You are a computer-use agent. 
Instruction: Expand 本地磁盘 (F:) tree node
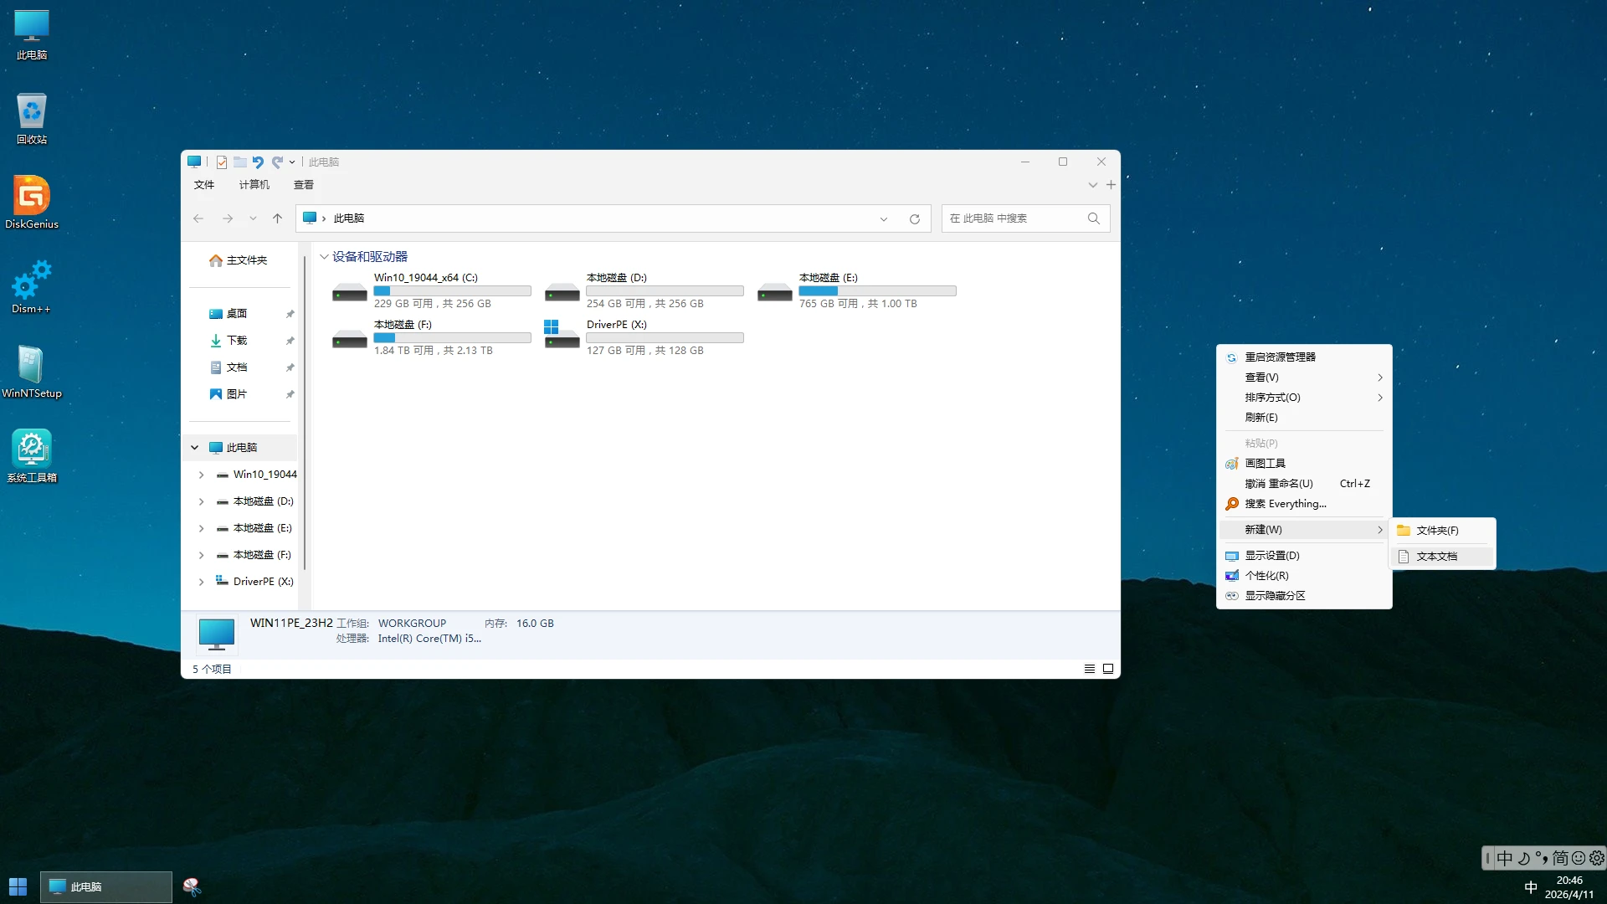(201, 555)
